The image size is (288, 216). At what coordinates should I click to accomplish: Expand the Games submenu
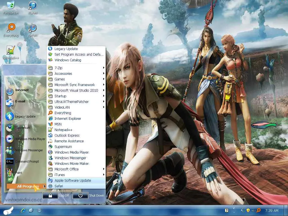(76, 79)
